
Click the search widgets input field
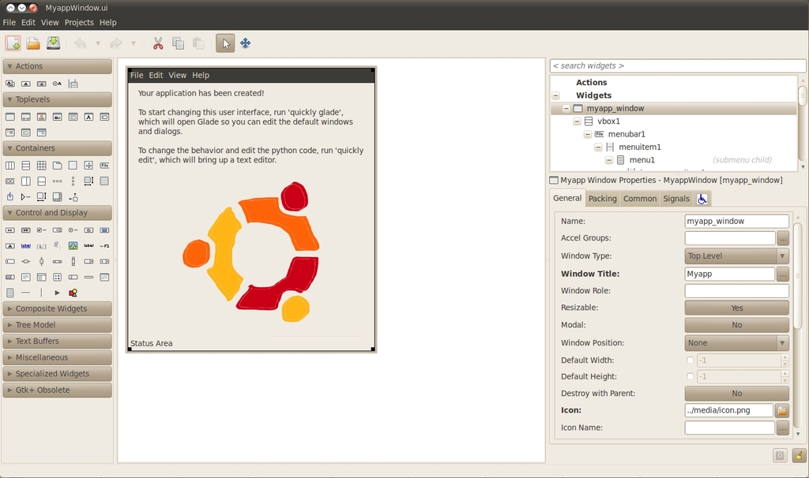(677, 65)
